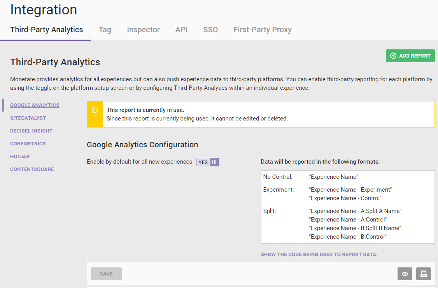Show the code used to report data

pos(319,255)
